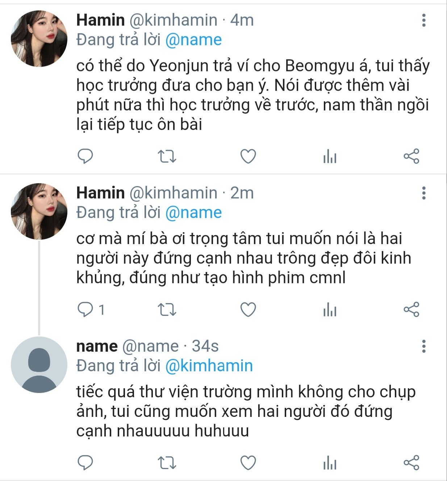Open more options on Hamin's 2m tweet

(x=423, y=193)
